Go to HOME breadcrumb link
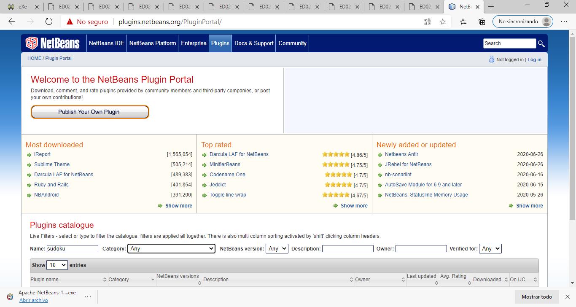Image resolution: width=576 pixels, height=307 pixels. (34, 58)
